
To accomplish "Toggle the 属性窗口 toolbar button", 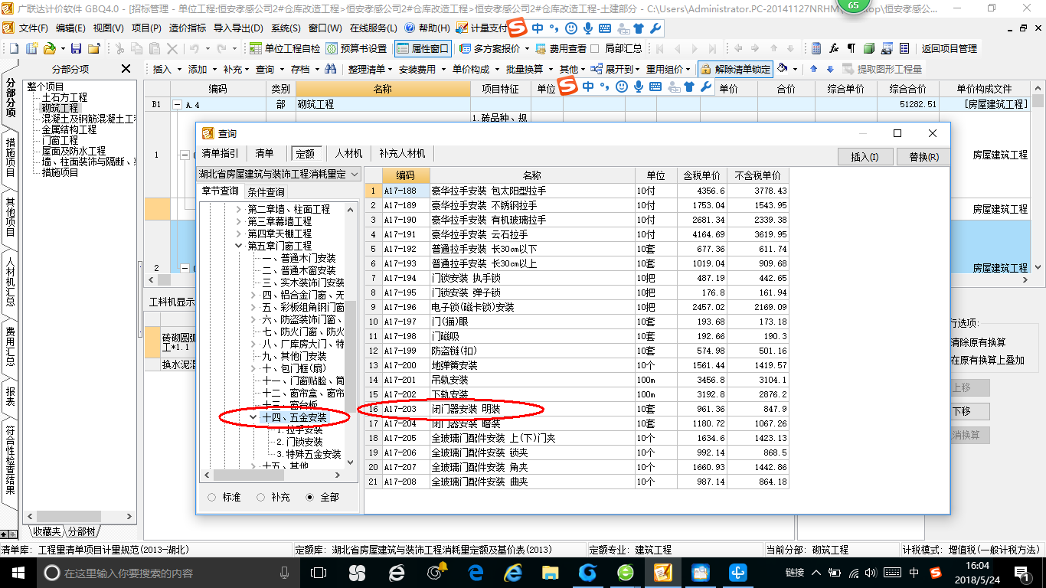I will click(x=423, y=48).
